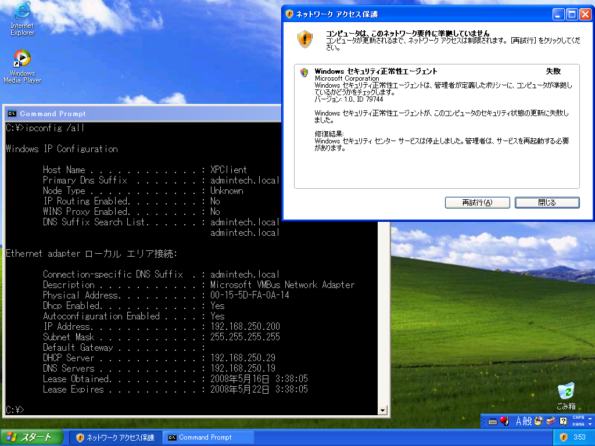This screenshot has height=446, width=595.
Task: Click the shield icon in the ネットワーク アクセス保護 title bar
Action: tap(289, 15)
